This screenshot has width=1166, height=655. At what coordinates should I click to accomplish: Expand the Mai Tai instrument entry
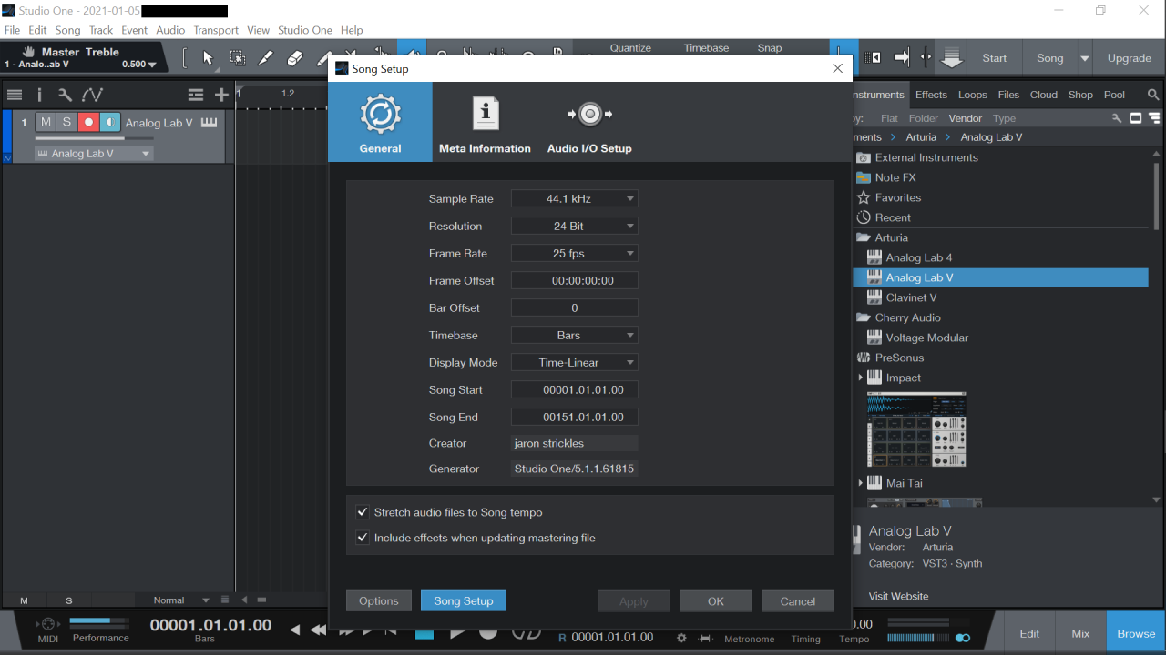(861, 483)
